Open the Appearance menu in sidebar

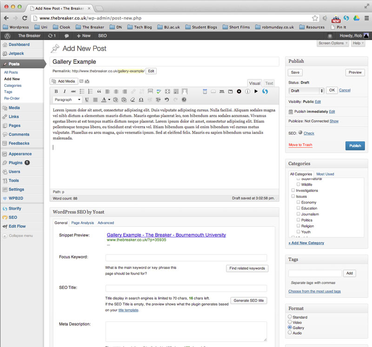[x=20, y=154]
